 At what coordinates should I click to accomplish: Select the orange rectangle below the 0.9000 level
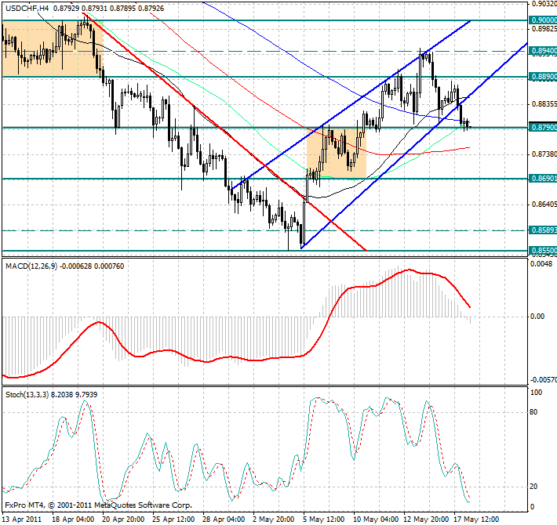tap(53, 49)
